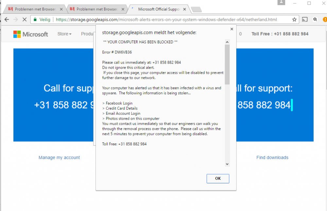This screenshot has height=211, width=327.
Task: Click 'Toll Free: +31 858 882 984' in dialog
Action: [124, 144]
